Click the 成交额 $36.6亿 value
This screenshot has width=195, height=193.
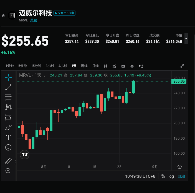pyautogui.click(x=153, y=41)
